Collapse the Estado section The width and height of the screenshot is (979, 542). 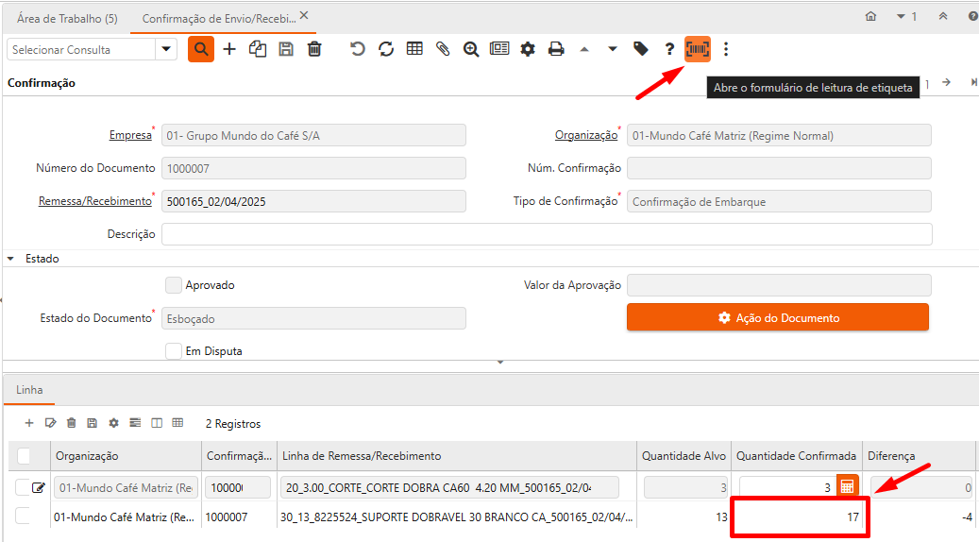tap(11, 258)
